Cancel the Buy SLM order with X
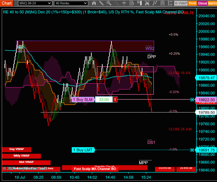217x182 pixels. pos(192,100)
